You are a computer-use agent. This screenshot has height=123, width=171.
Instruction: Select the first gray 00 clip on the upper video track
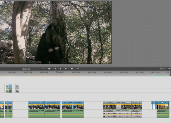click(7, 86)
